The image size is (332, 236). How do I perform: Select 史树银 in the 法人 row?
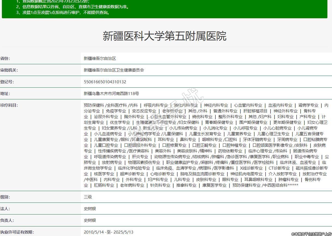90,209
